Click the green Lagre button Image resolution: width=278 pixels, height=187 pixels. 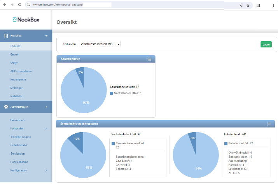pos(266,44)
